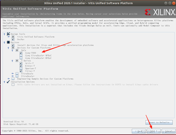Click Reset to Defaults button
This screenshot has width=176, height=135.
[x=159, y=122]
